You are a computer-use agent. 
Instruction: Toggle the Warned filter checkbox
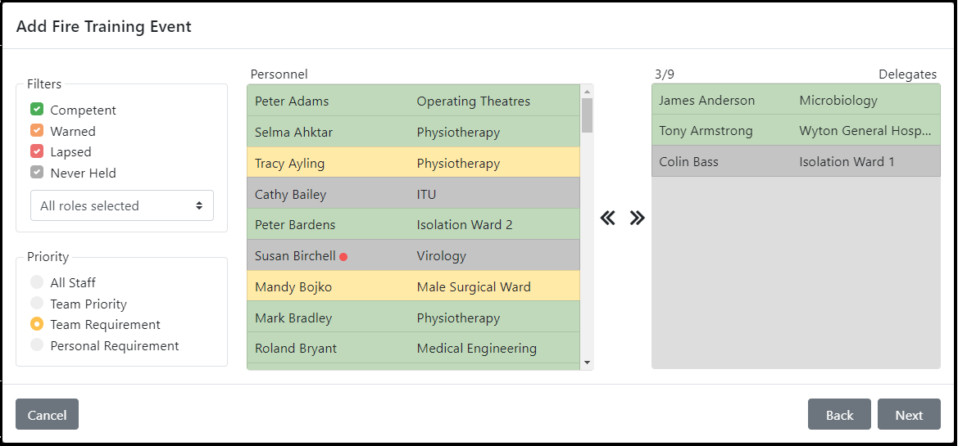[37, 131]
